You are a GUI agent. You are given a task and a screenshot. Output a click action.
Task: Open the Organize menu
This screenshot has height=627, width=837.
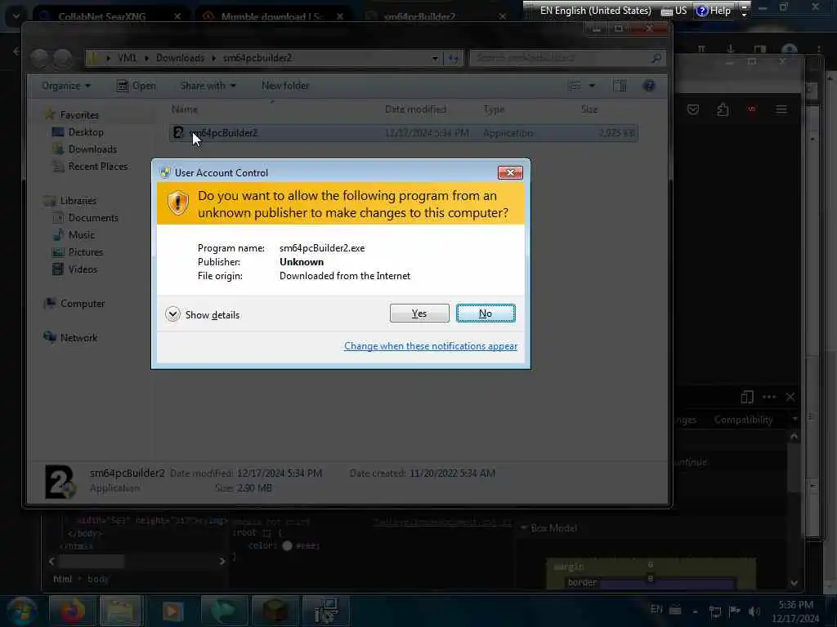click(66, 86)
